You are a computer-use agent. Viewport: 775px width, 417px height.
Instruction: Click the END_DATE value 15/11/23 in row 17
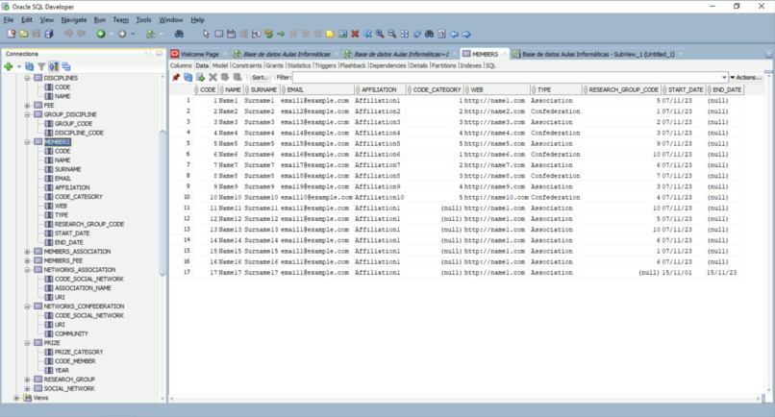[x=721, y=272]
